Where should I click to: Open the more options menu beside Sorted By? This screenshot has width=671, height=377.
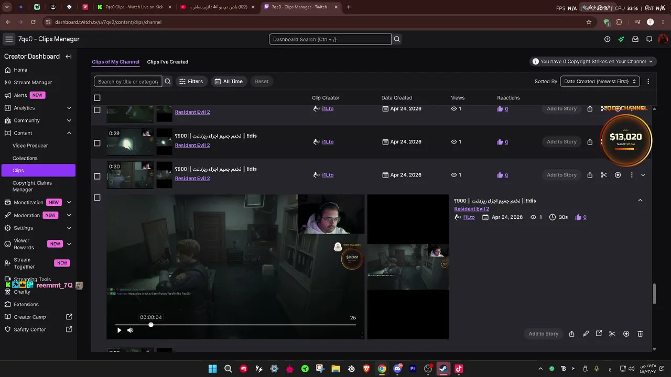click(x=648, y=81)
